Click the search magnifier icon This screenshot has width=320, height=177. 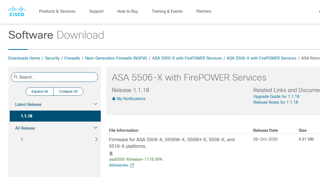pyautogui.click(x=15, y=77)
